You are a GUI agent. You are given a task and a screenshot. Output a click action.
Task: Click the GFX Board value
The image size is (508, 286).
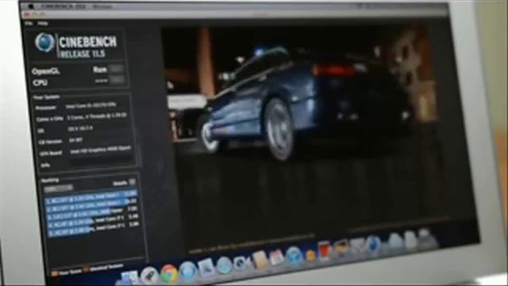tap(101, 150)
